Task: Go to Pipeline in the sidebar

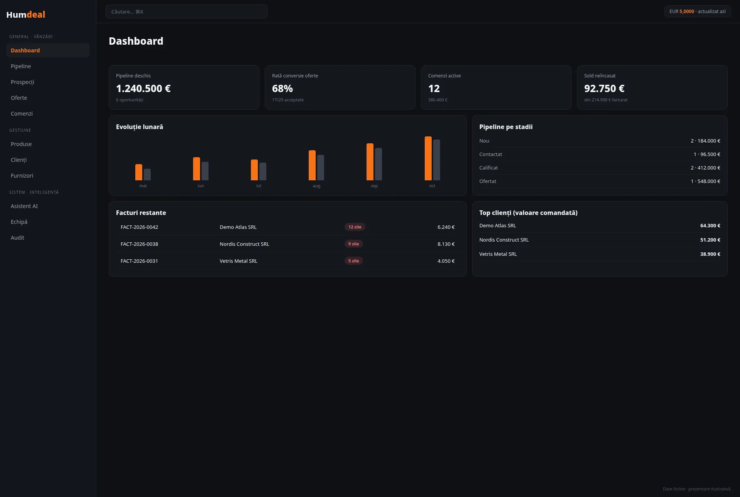Action: pos(48,66)
